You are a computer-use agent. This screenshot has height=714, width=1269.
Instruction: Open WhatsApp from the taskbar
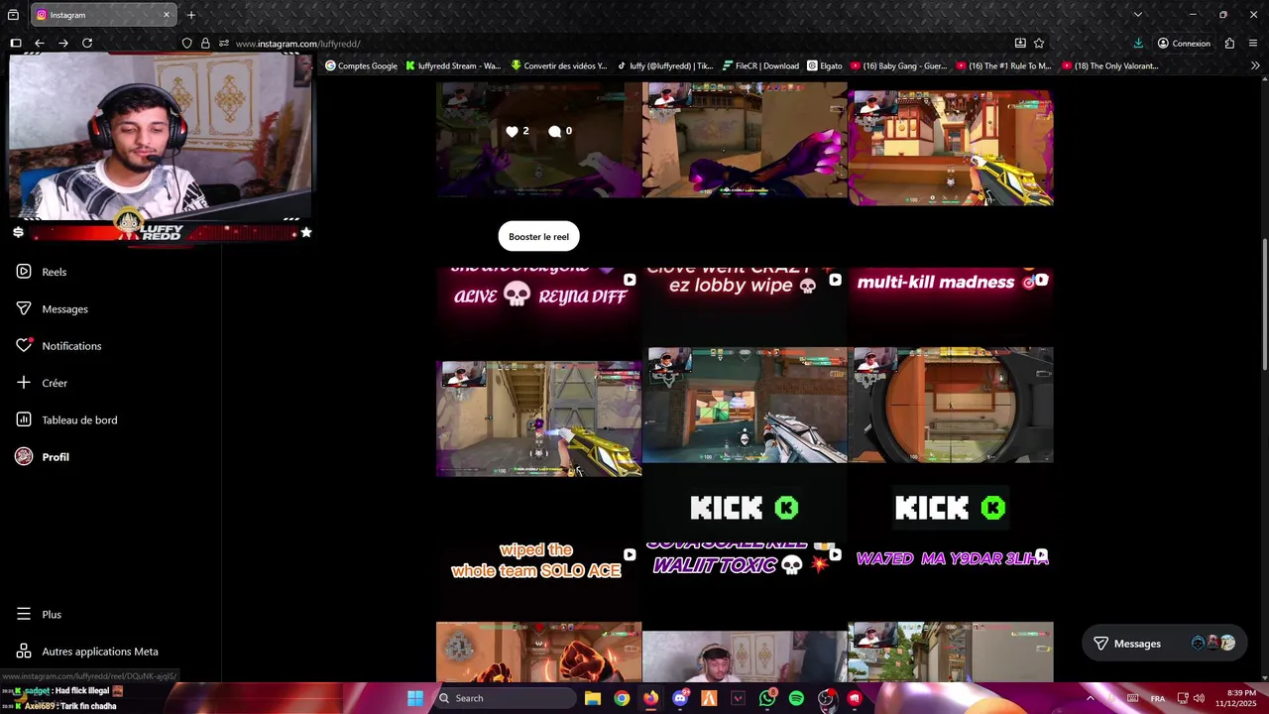click(x=767, y=698)
